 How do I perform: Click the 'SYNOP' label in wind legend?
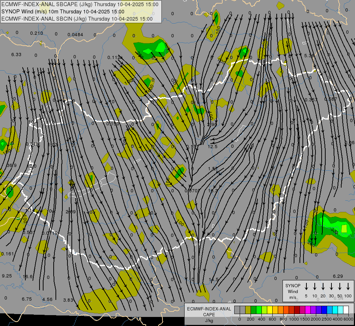[293, 286]
